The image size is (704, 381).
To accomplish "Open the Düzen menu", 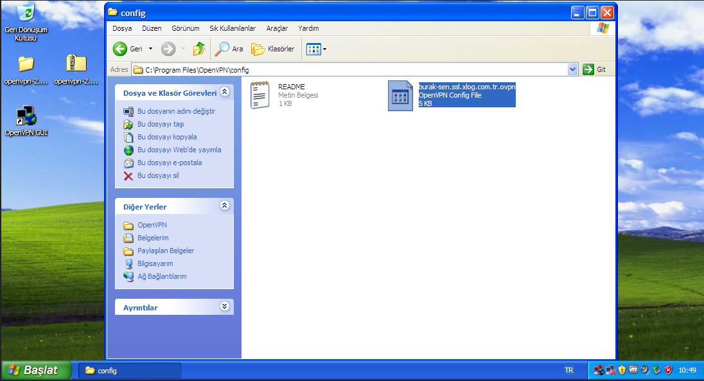I will [152, 28].
